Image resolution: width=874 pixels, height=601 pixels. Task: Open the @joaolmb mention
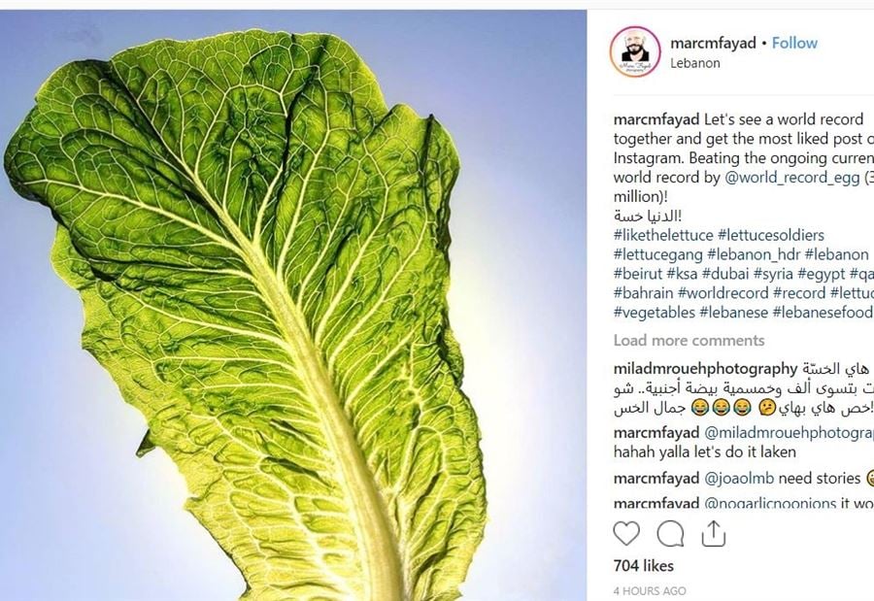point(739,479)
